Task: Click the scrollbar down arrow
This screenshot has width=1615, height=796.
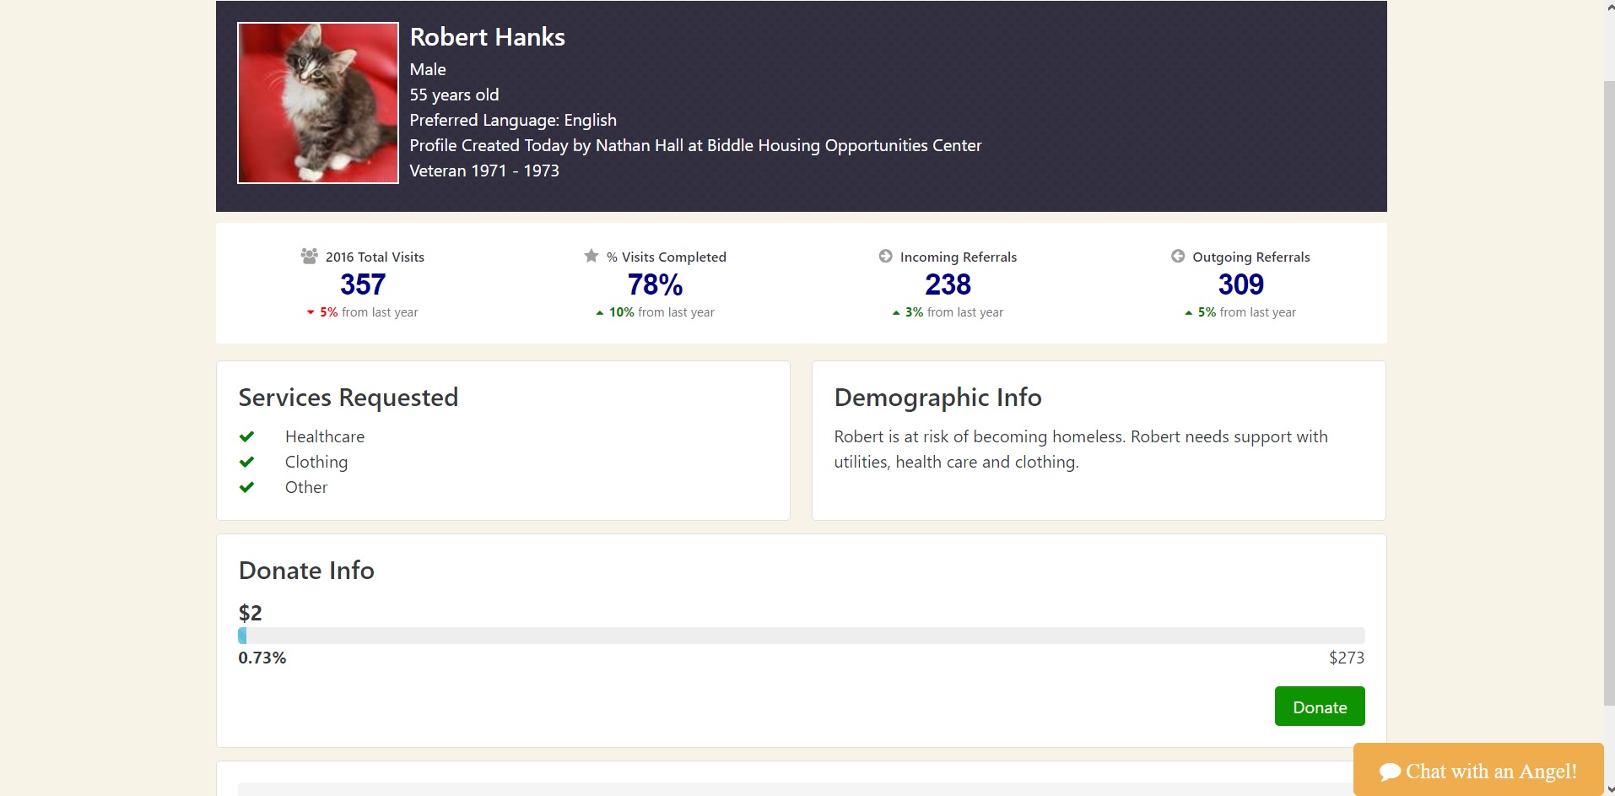Action: (x=1608, y=789)
